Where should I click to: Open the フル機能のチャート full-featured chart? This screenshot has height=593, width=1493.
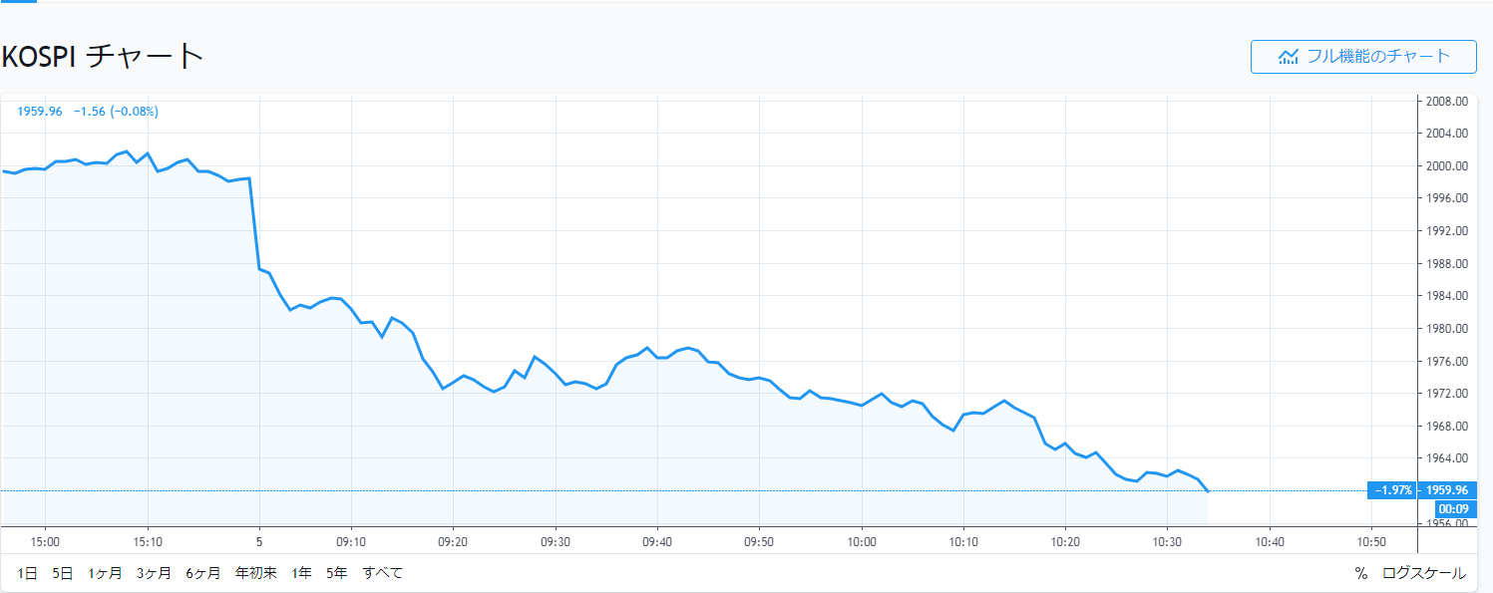pyautogui.click(x=1362, y=57)
